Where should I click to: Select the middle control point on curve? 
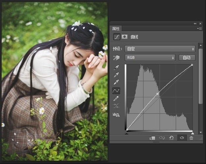[x=157, y=94]
